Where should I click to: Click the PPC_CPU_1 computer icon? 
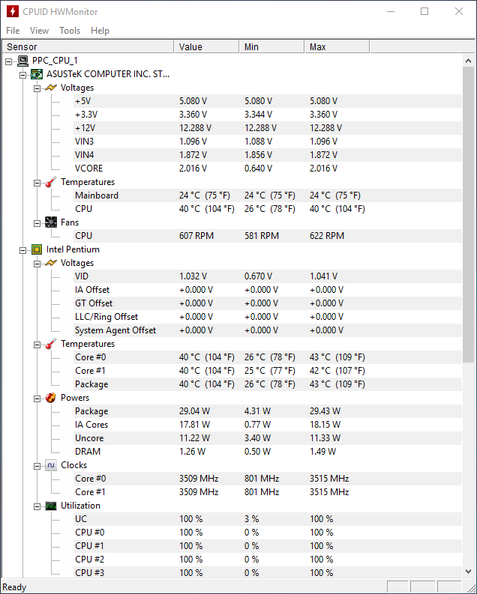[x=22, y=61]
